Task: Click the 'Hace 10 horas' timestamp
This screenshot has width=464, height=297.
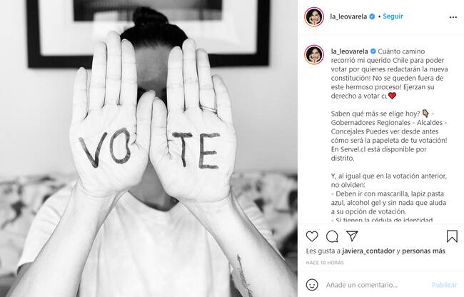Action: tap(325, 263)
